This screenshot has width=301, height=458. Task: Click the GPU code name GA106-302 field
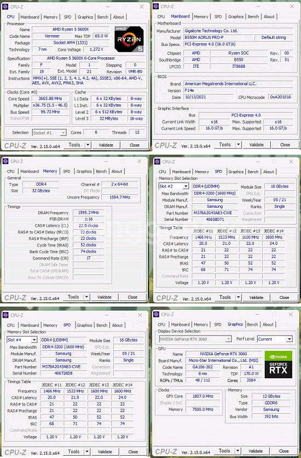(x=202, y=367)
